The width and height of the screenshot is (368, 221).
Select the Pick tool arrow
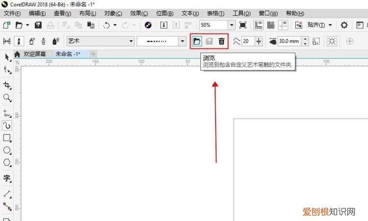7,57
